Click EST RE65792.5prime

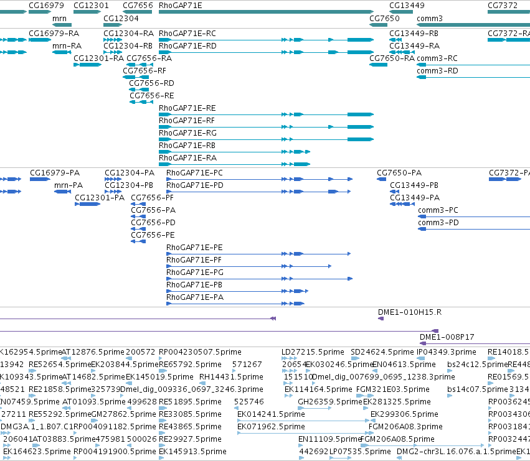(x=163, y=371)
